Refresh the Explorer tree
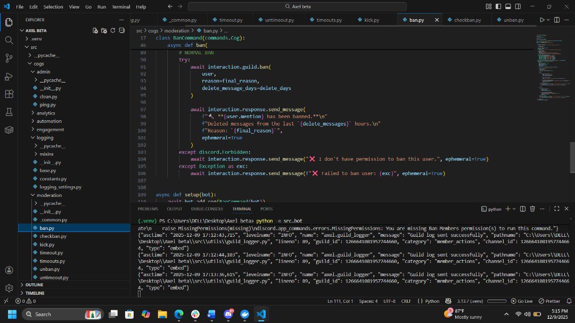Screen dimensions: 575x323 click(113, 30)
